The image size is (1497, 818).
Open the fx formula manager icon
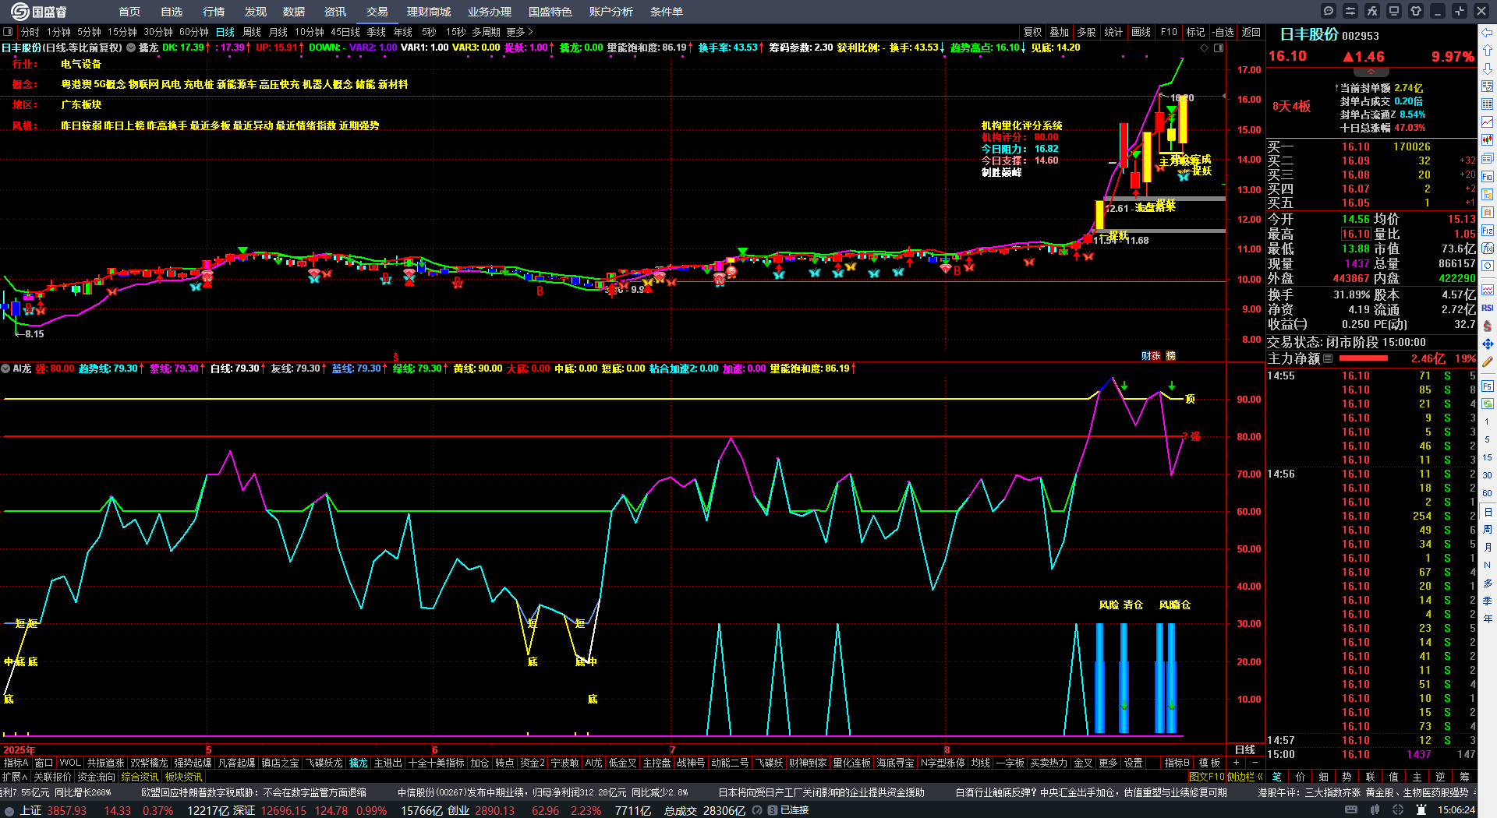[x=1372, y=11]
